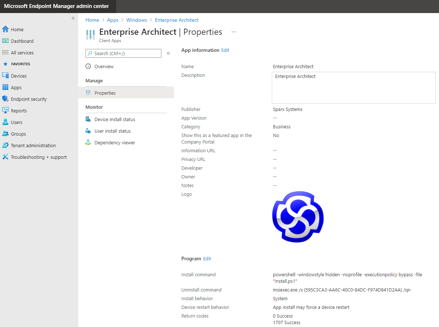Click the Search (Ctrl+/) input box
Screen dimensions: 439x327
click(123, 53)
